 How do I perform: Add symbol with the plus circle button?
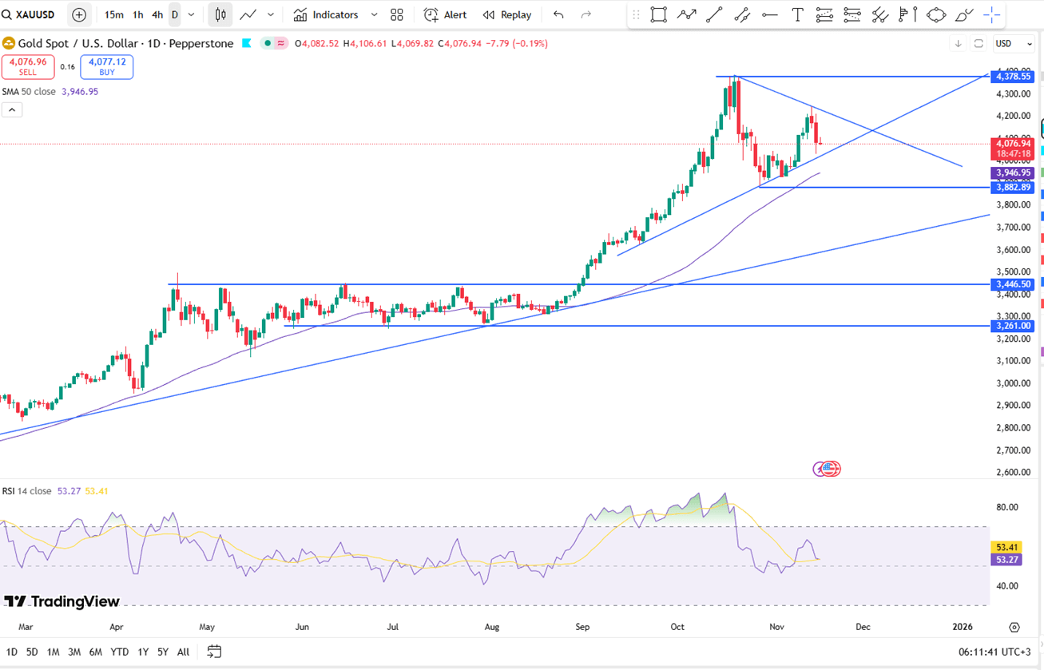click(x=79, y=15)
